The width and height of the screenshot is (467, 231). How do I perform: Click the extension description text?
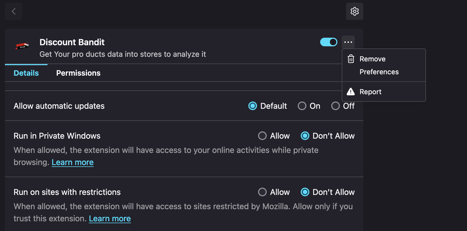(123, 54)
